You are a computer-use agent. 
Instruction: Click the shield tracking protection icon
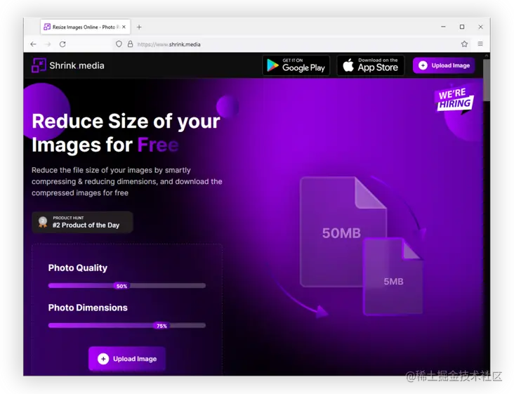[x=119, y=44]
